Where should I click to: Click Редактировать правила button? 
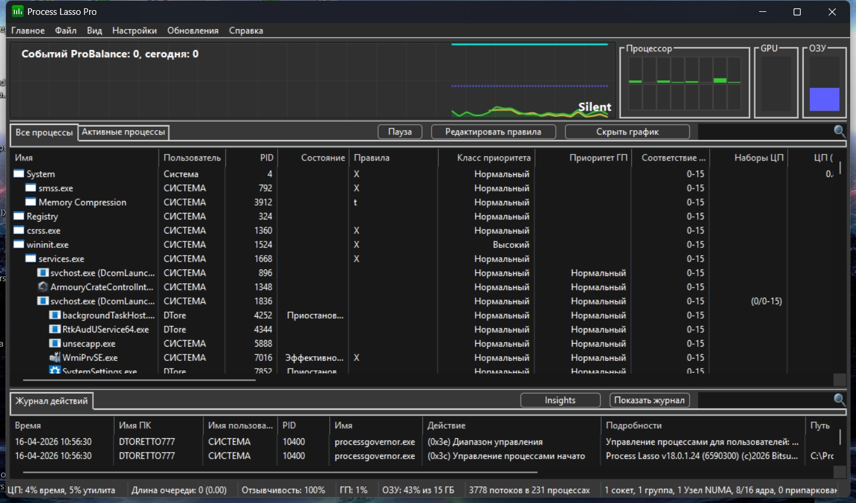[x=493, y=132]
